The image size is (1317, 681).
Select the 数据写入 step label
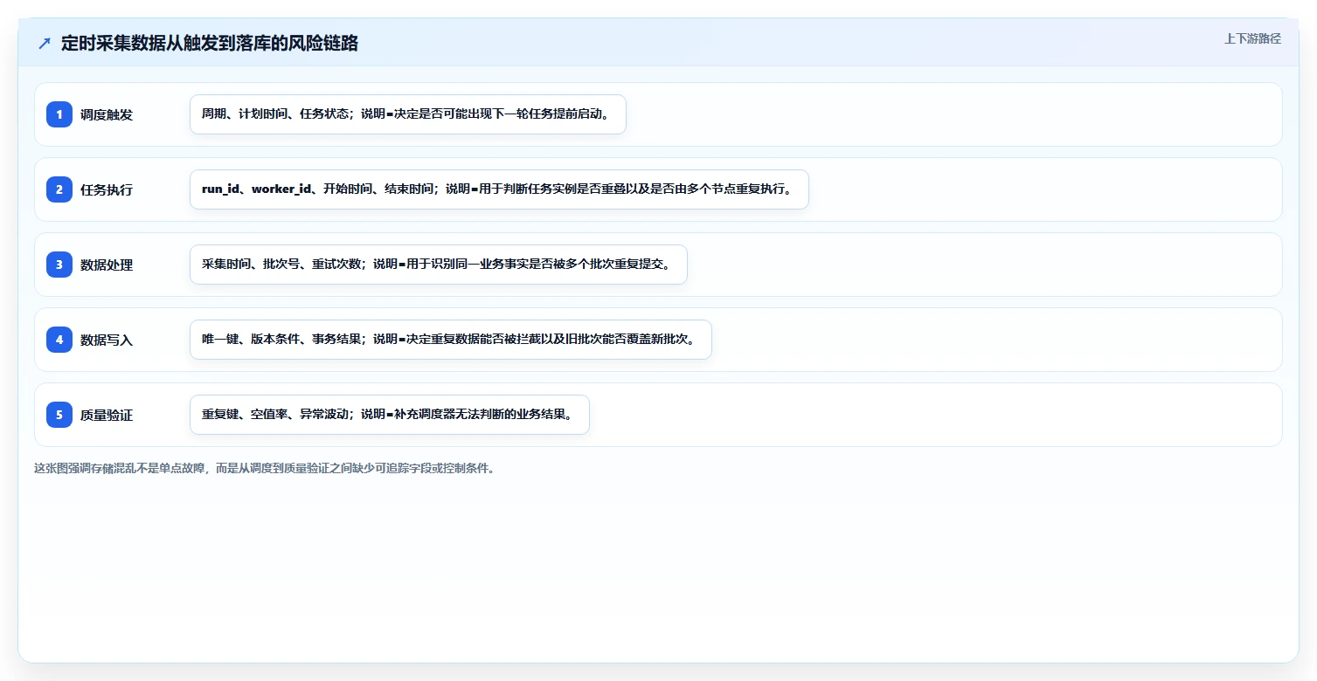(107, 340)
